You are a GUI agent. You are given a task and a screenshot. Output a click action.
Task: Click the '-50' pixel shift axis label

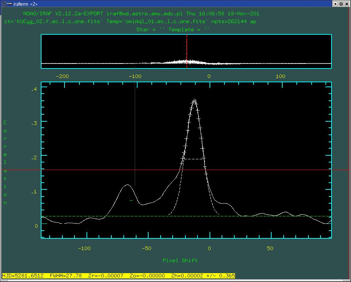coord(146,248)
